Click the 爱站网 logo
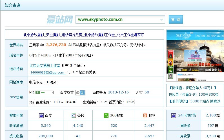Screen dimensions: 224x140 pos(60,19)
